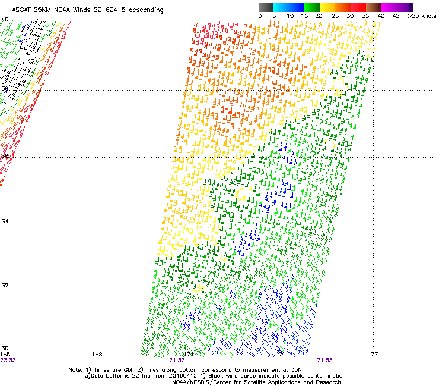439x386 pixels.
Task: Click the magenta 40-45 knots legend color
Action: pos(389,7)
